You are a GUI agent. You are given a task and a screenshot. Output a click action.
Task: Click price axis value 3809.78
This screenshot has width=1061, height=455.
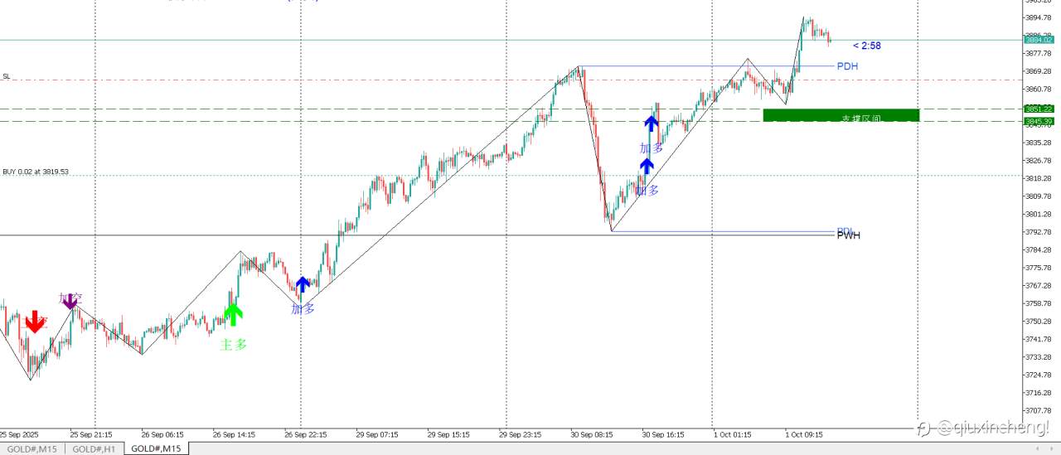[x=1039, y=196]
